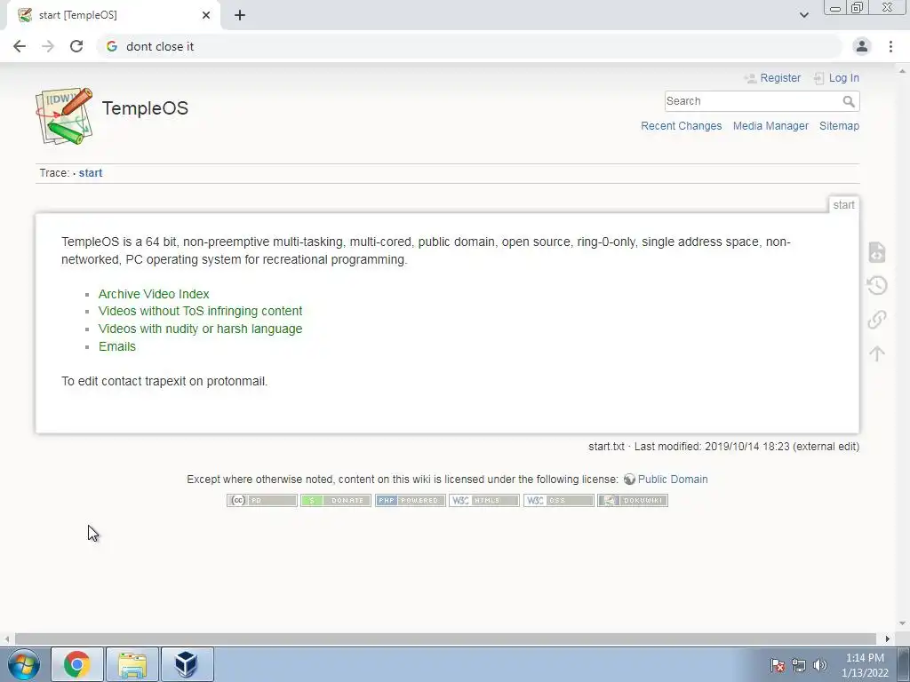The image size is (910, 682).
Task: Click the browser back arrow
Action: click(x=20, y=46)
